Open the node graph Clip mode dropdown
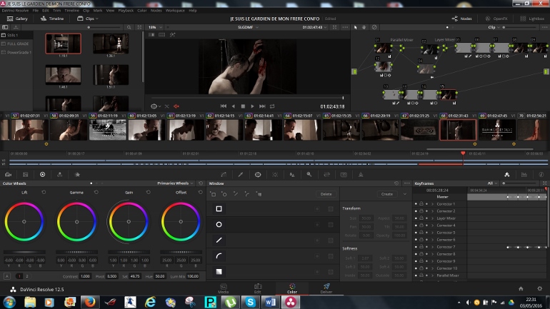550x309 pixels. click(494, 27)
